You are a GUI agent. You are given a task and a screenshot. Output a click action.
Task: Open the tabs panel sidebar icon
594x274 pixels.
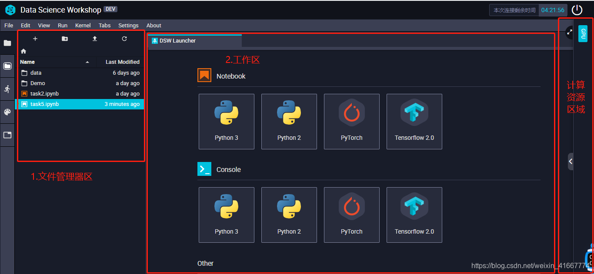coord(7,135)
